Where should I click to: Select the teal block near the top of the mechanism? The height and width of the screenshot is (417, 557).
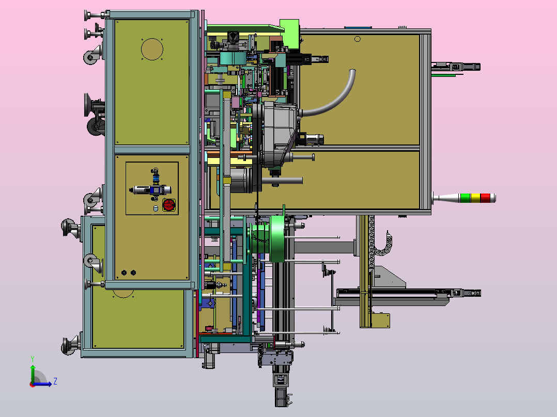point(233,58)
